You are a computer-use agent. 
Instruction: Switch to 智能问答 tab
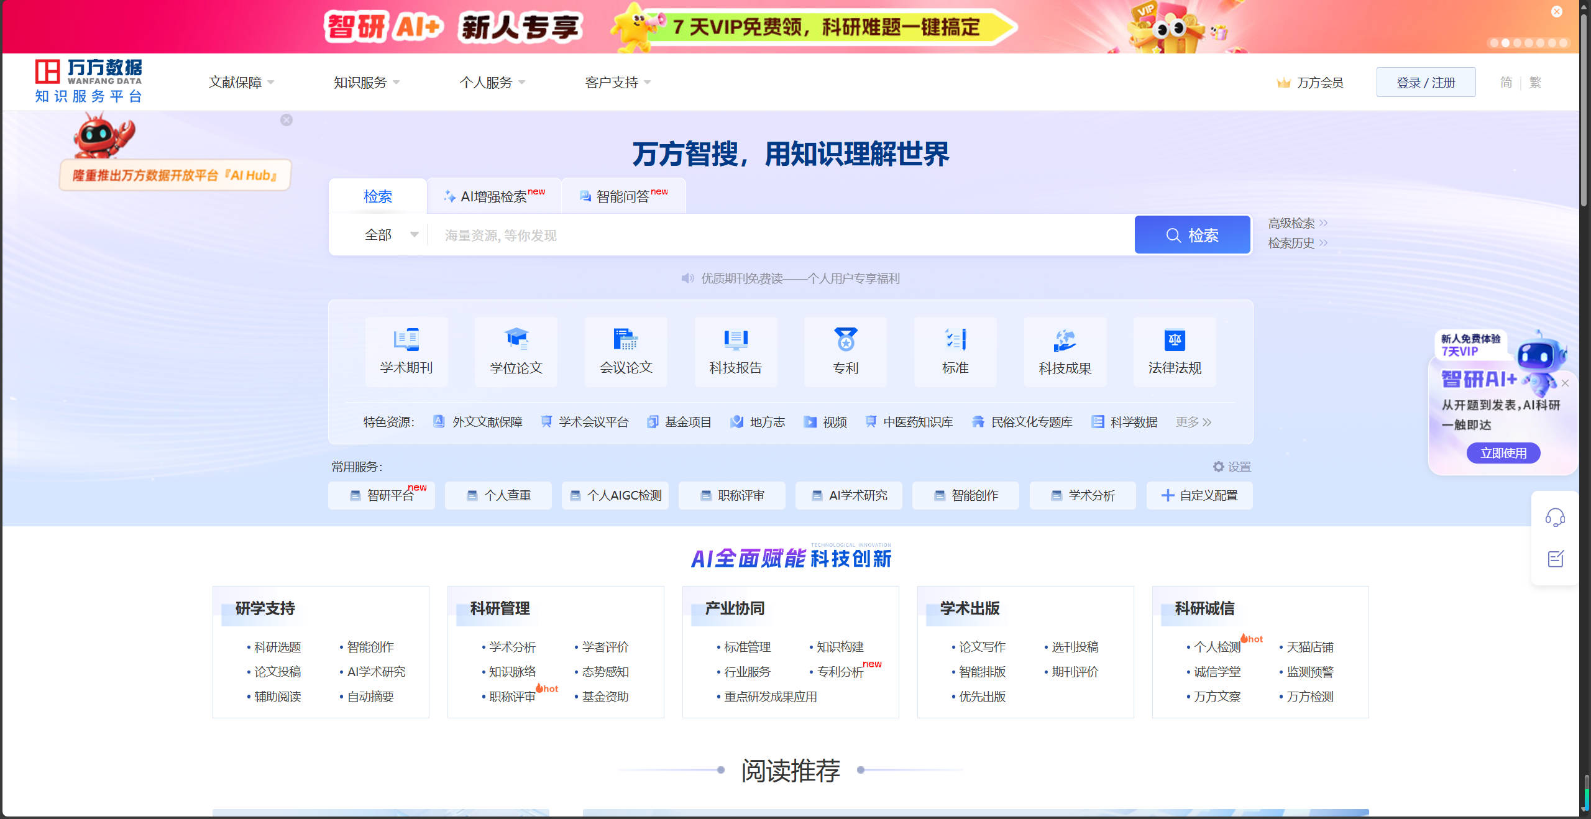tap(623, 196)
